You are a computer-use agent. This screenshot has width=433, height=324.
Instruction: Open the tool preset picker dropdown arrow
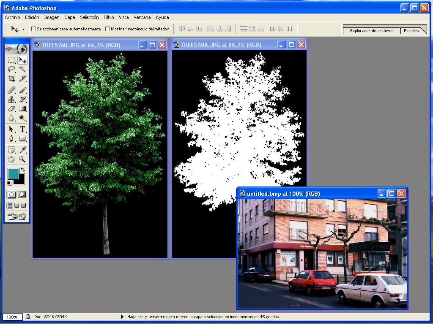(24, 29)
